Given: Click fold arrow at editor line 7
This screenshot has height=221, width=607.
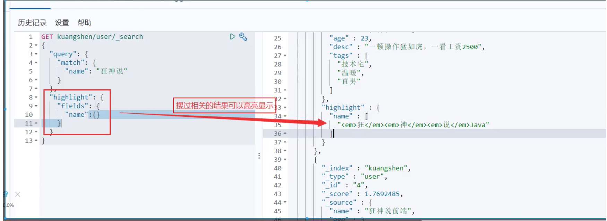Looking at the screenshot, I should 36,88.
